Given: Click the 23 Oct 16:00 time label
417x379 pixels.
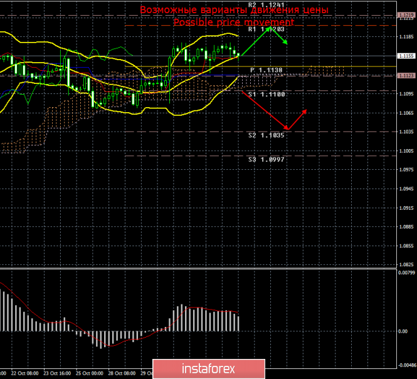Looking at the screenshot, I should [x=57, y=373].
